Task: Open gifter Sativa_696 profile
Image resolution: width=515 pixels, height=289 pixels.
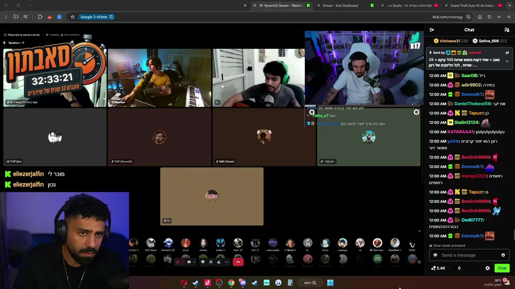Action: pyautogui.click(x=489, y=41)
